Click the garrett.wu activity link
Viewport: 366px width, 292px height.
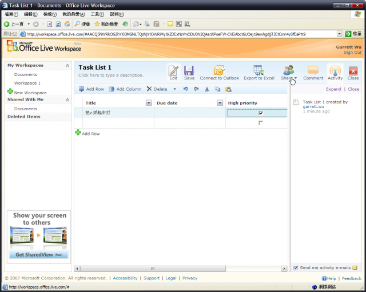tap(313, 107)
